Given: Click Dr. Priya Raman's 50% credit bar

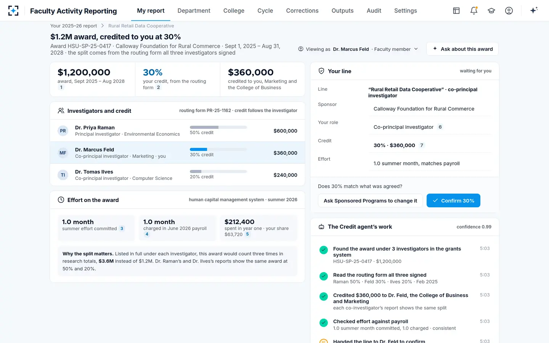Looking at the screenshot, I should click(x=218, y=127).
